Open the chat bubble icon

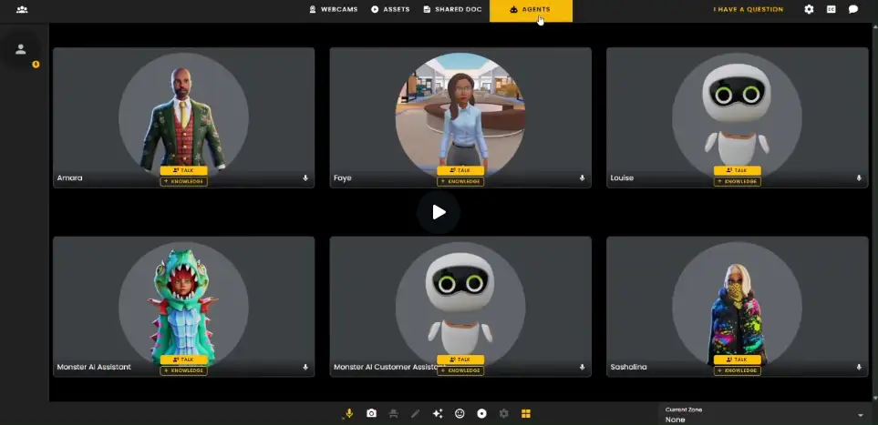pos(853,9)
